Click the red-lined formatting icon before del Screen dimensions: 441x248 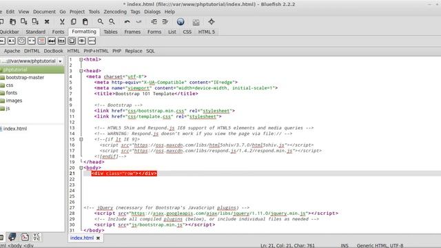(x=41, y=41)
